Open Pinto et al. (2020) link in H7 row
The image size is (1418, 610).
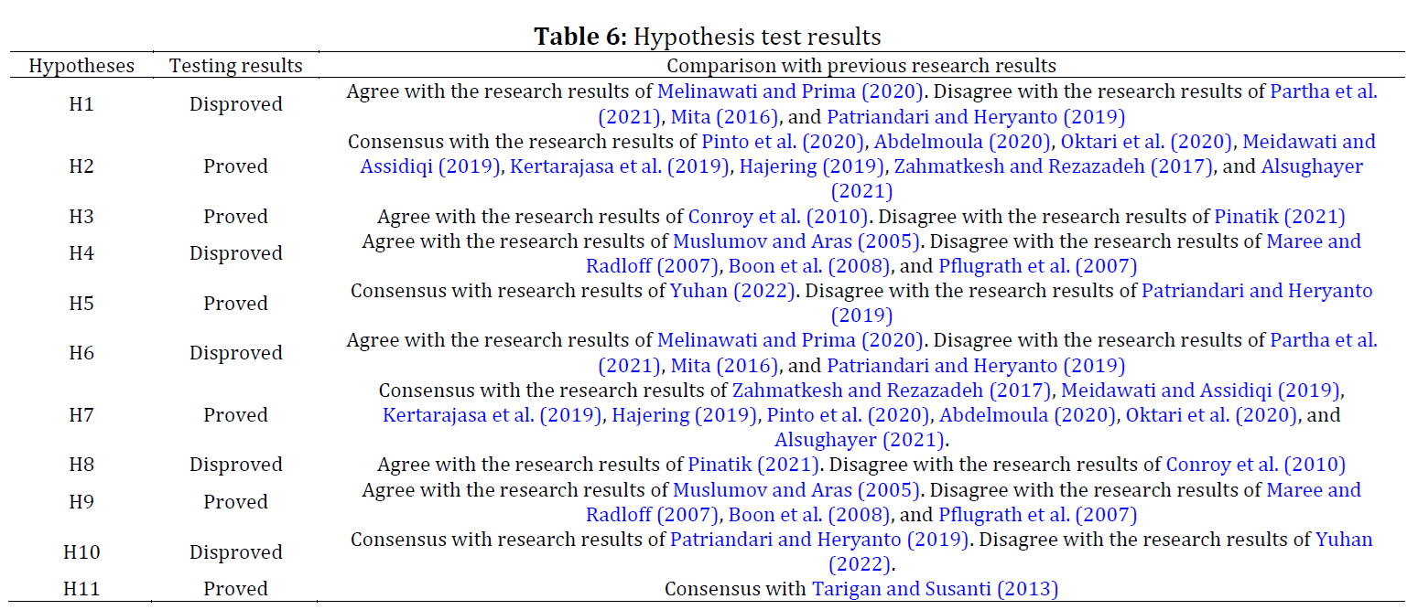click(848, 415)
